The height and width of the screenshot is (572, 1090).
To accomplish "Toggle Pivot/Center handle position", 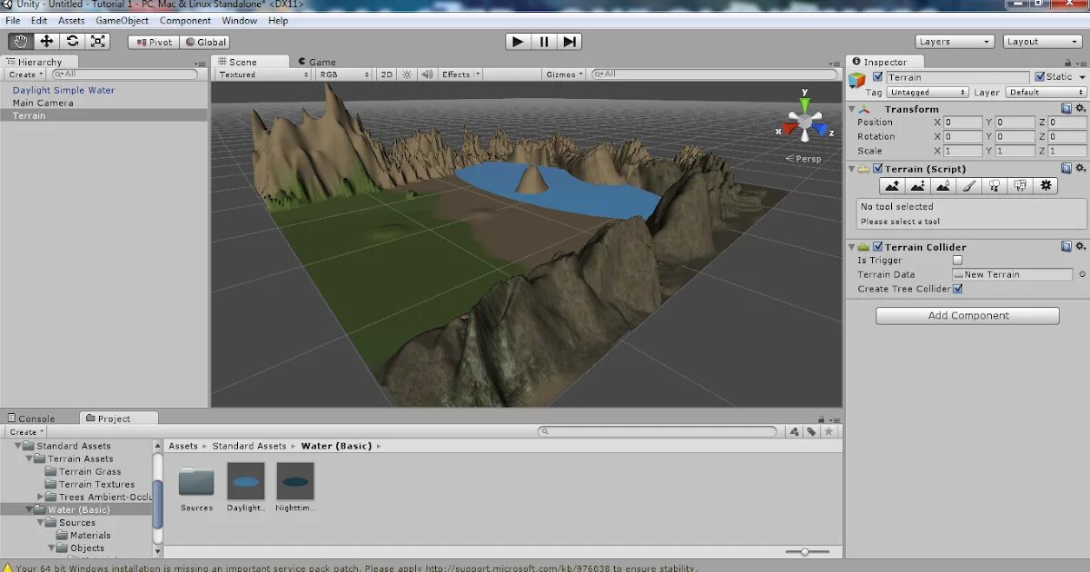I will (154, 42).
